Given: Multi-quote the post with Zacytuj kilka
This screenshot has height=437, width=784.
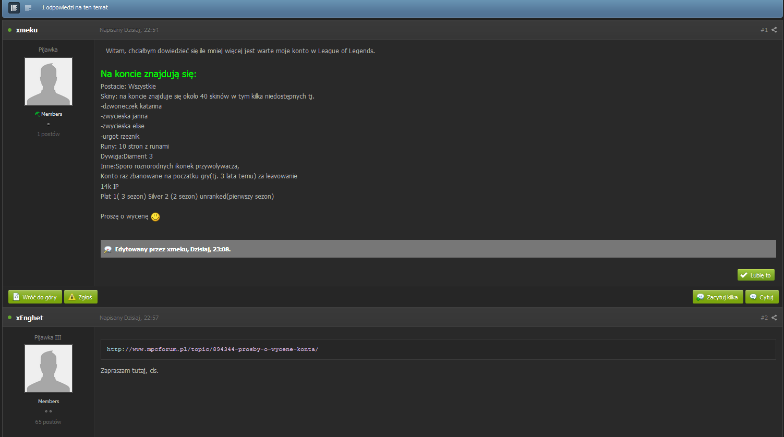Looking at the screenshot, I should pos(718,297).
